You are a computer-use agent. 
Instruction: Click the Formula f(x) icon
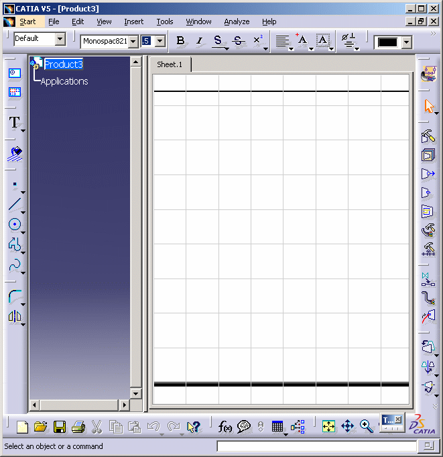225,427
